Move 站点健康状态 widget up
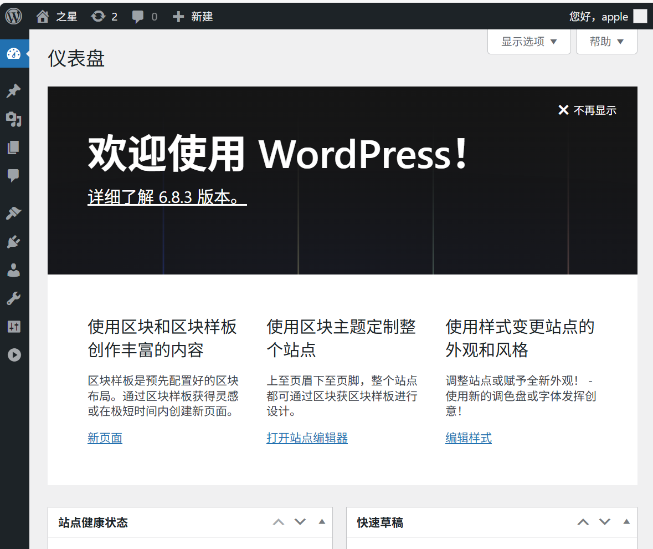Screen dimensions: 653x549 (x=279, y=522)
